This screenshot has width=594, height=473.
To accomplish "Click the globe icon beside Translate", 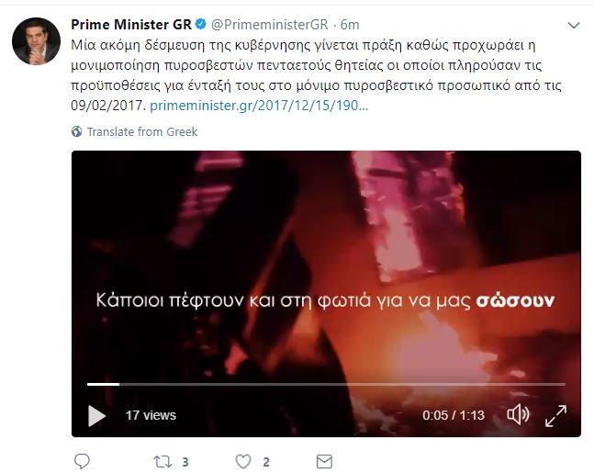I will tap(76, 131).
